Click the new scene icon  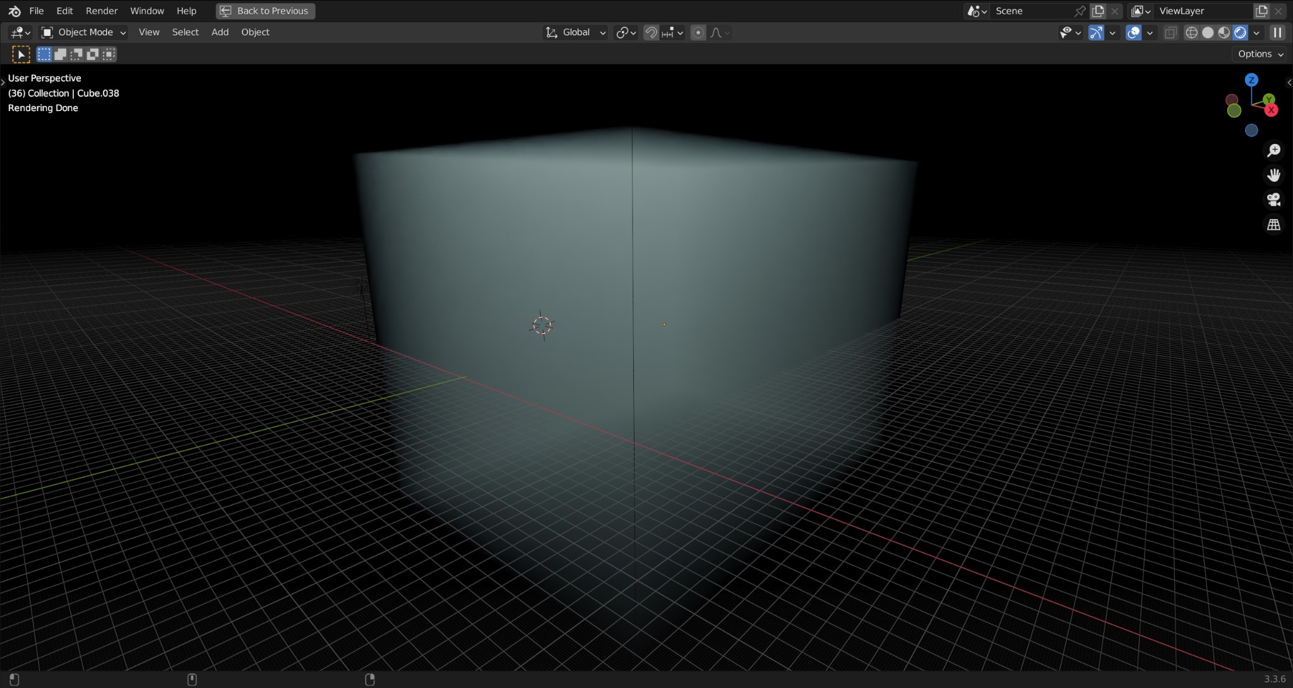(1098, 11)
